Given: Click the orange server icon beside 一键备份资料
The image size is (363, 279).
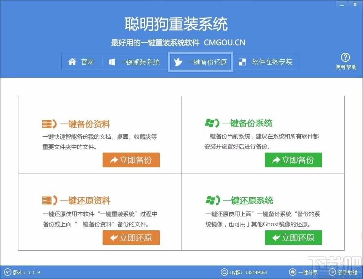Looking at the screenshot, I should pyautogui.click(x=49, y=124).
